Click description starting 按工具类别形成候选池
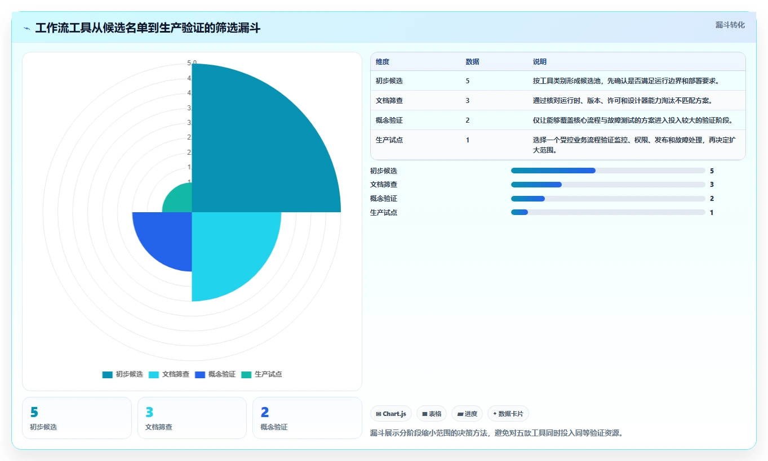 (x=626, y=81)
